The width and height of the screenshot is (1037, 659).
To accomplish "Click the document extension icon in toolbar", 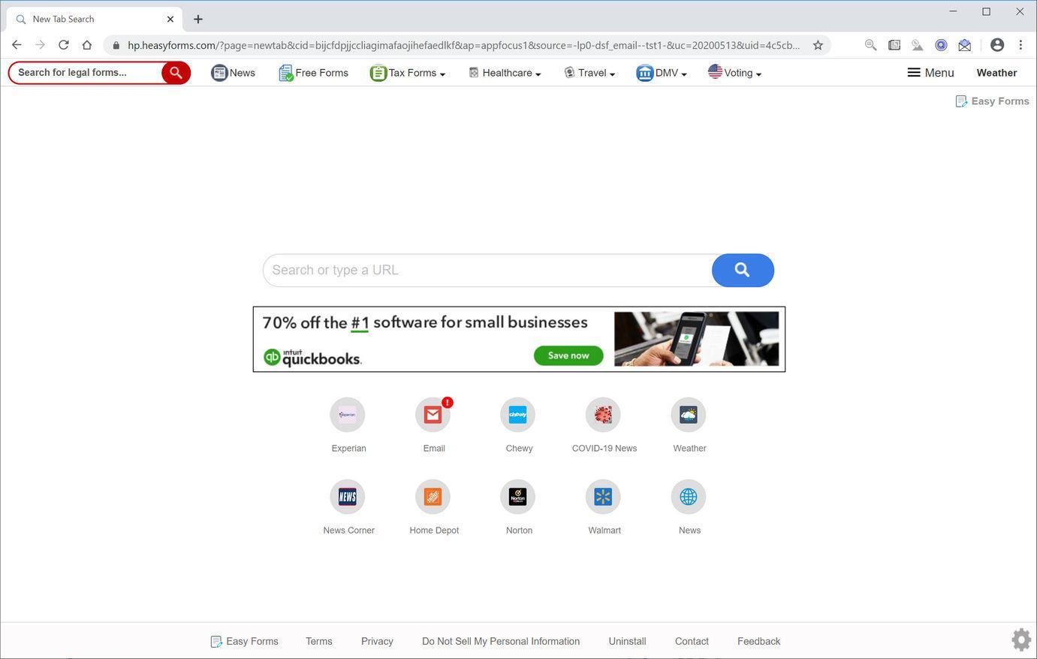I will 894,45.
